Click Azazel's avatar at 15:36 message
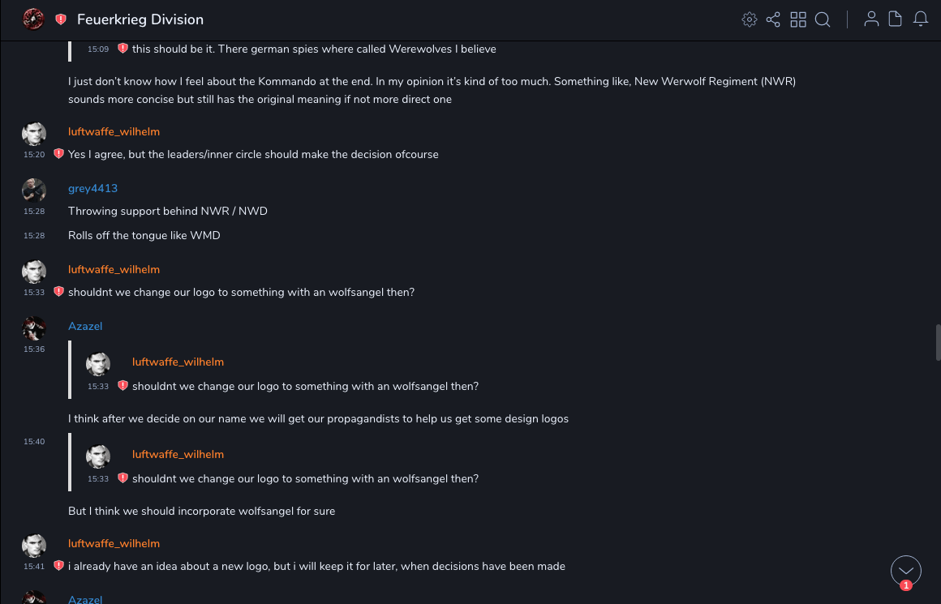Image resolution: width=941 pixels, height=604 pixels. tap(34, 328)
